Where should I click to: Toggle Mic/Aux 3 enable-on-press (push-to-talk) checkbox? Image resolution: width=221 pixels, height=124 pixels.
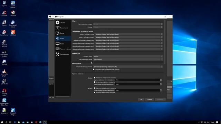coord(95,93)
